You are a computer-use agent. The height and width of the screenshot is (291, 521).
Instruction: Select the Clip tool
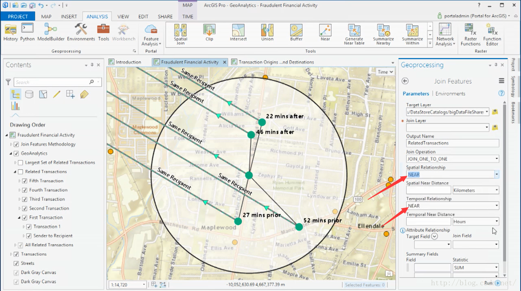(x=209, y=33)
